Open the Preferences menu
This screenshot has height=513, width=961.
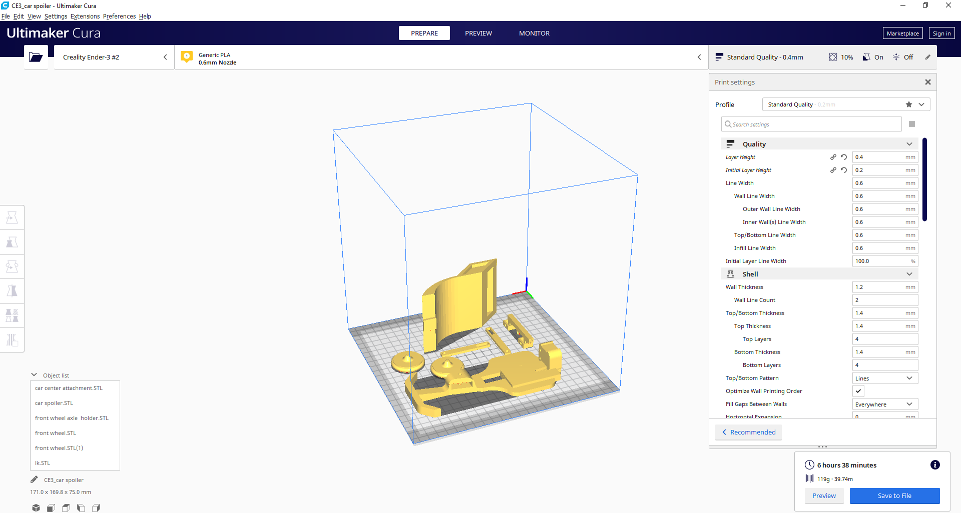pos(119,16)
